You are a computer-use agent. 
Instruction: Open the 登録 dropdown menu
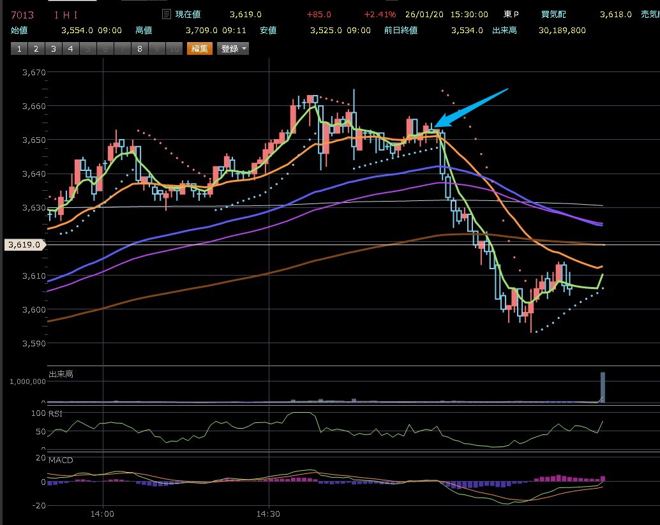tap(233, 48)
